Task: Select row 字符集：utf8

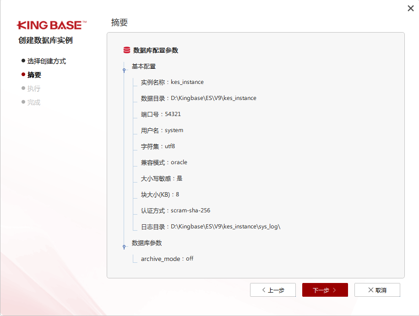Action: point(158,146)
